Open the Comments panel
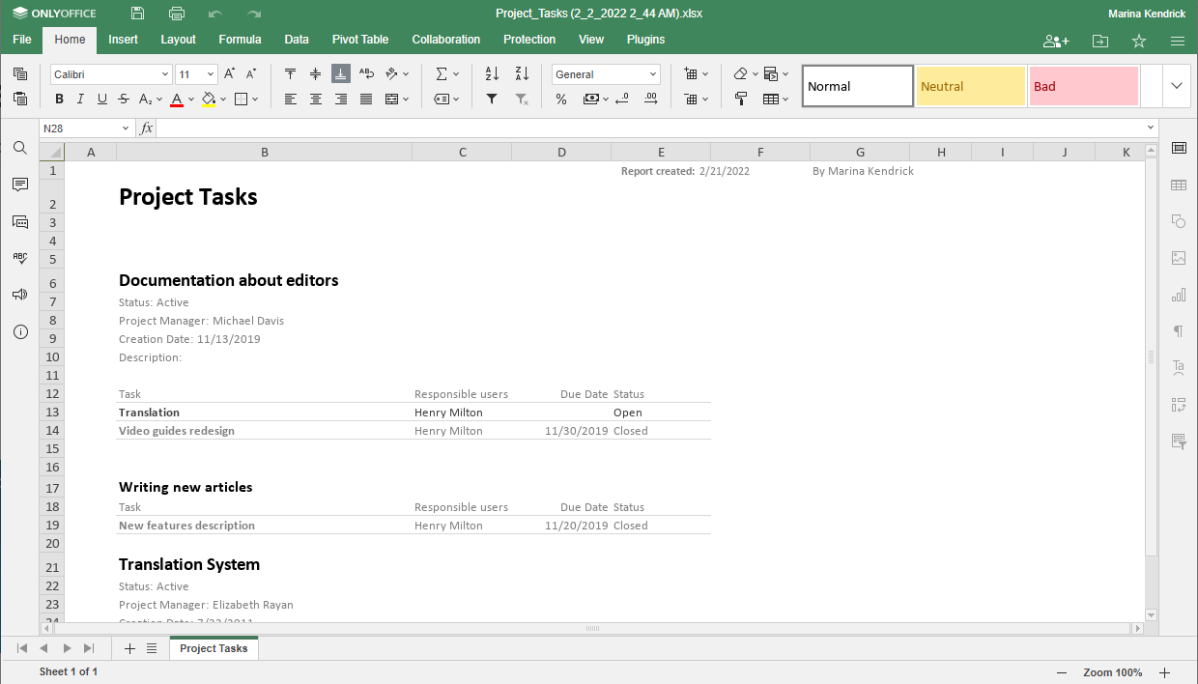Viewport: 1198px width, 684px height. tap(19, 185)
